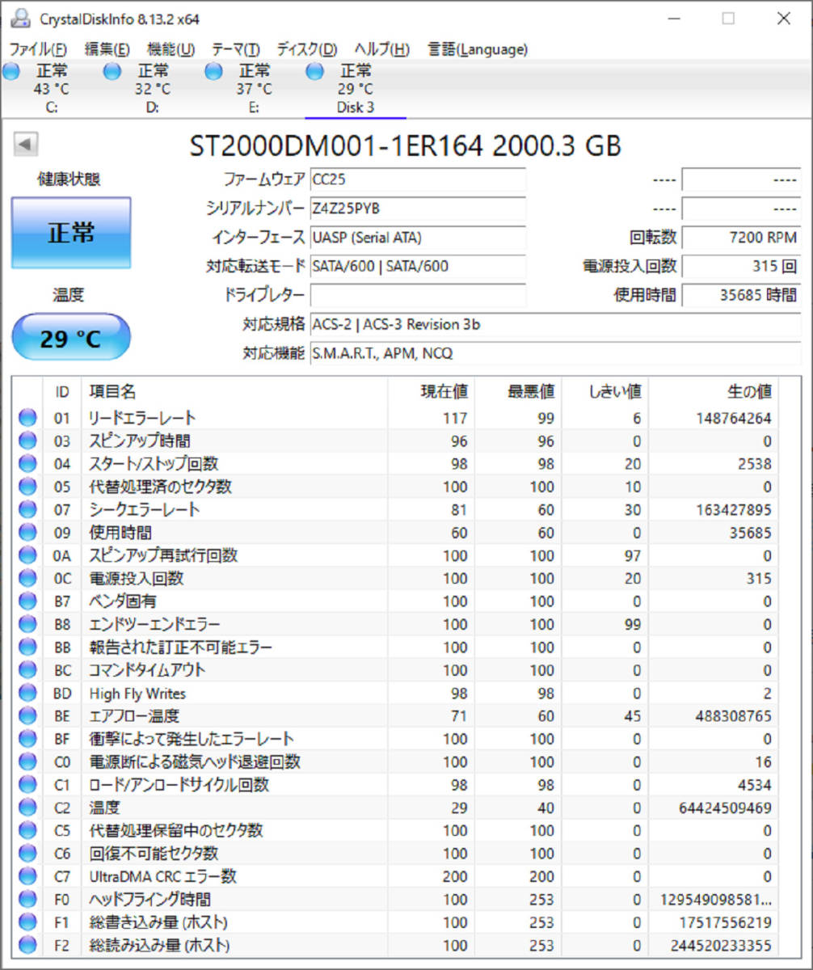The height and width of the screenshot is (970, 813).
Task: Click the ヘッドフライング時間 row name
Action: coord(150,898)
